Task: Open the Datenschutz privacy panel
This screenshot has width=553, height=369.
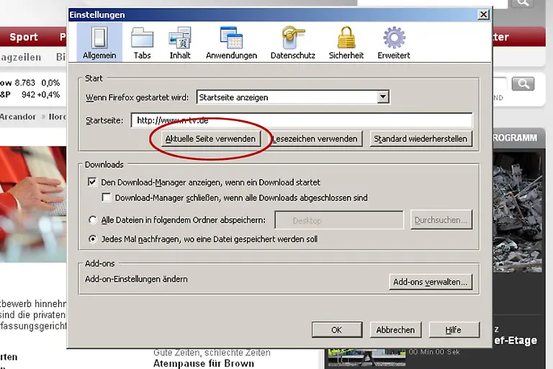Action: (292, 43)
